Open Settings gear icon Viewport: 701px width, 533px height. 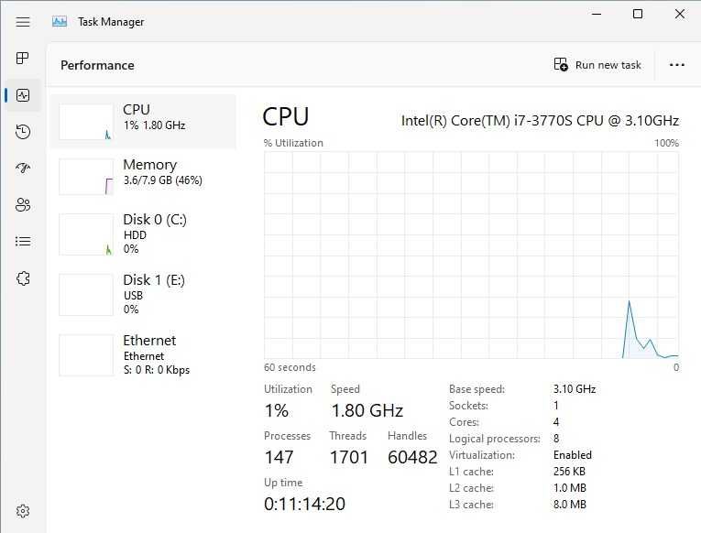pyautogui.click(x=23, y=511)
